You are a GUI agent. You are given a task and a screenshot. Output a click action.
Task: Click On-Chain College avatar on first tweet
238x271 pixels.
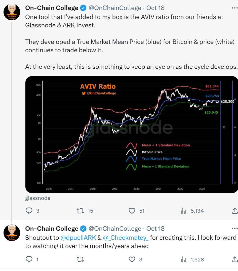12,12
